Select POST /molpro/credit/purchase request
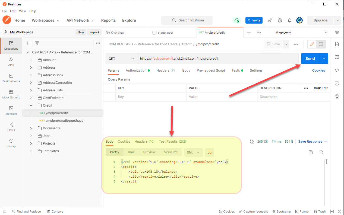This screenshot has width=344, height=215. [63, 121]
